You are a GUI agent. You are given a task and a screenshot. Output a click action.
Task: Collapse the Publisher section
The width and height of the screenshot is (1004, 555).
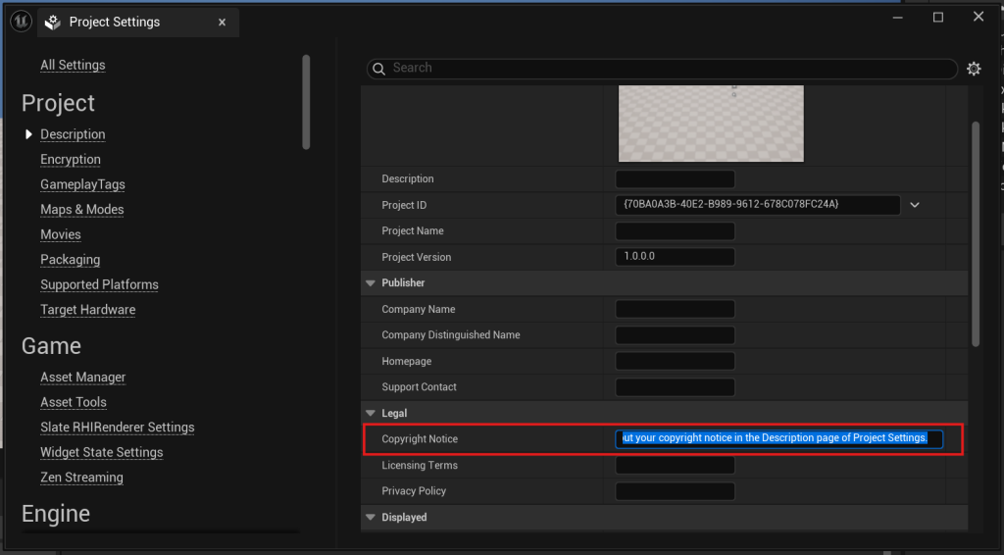(x=370, y=283)
